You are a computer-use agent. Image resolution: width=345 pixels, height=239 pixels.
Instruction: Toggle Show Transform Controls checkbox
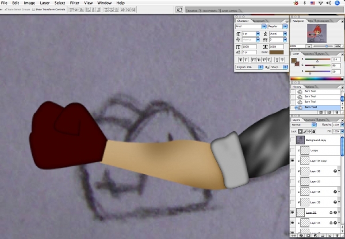[x=34, y=9]
